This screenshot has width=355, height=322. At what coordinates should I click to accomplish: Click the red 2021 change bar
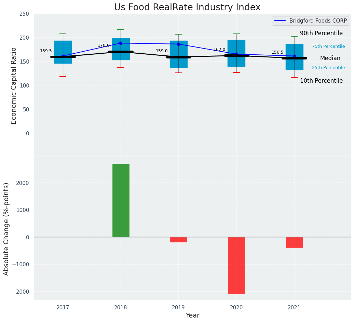(x=294, y=242)
